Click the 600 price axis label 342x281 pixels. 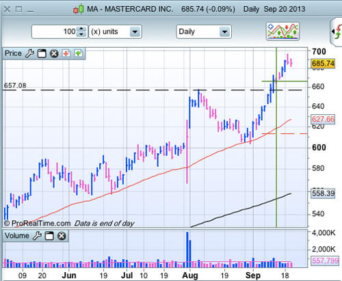[319, 148]
